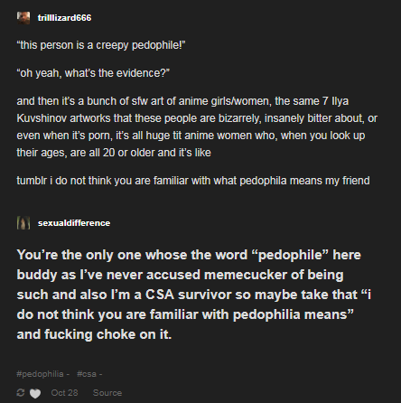This screenshot has height=403, width=401.
Task: Visit the sexualdifference blog username
Action: [x=74, y=223]
